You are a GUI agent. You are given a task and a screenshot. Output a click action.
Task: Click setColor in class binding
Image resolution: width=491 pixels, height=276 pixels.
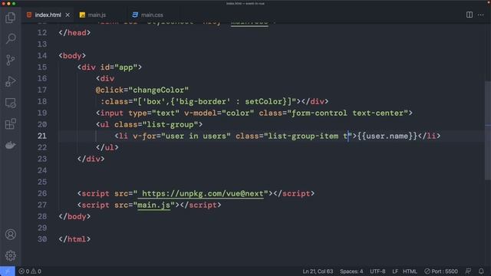tap(264, 102)
